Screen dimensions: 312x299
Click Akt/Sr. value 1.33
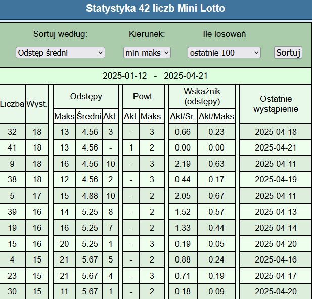pos(183,228)
